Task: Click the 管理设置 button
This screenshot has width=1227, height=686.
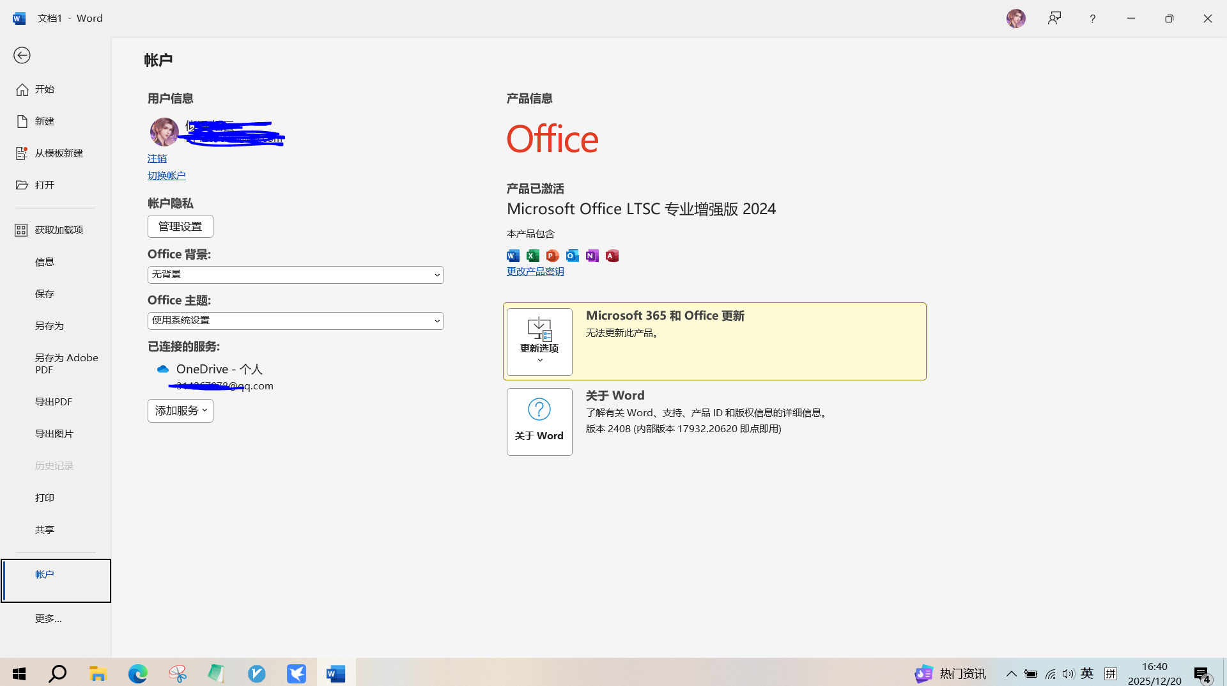Action: (180, 226)
